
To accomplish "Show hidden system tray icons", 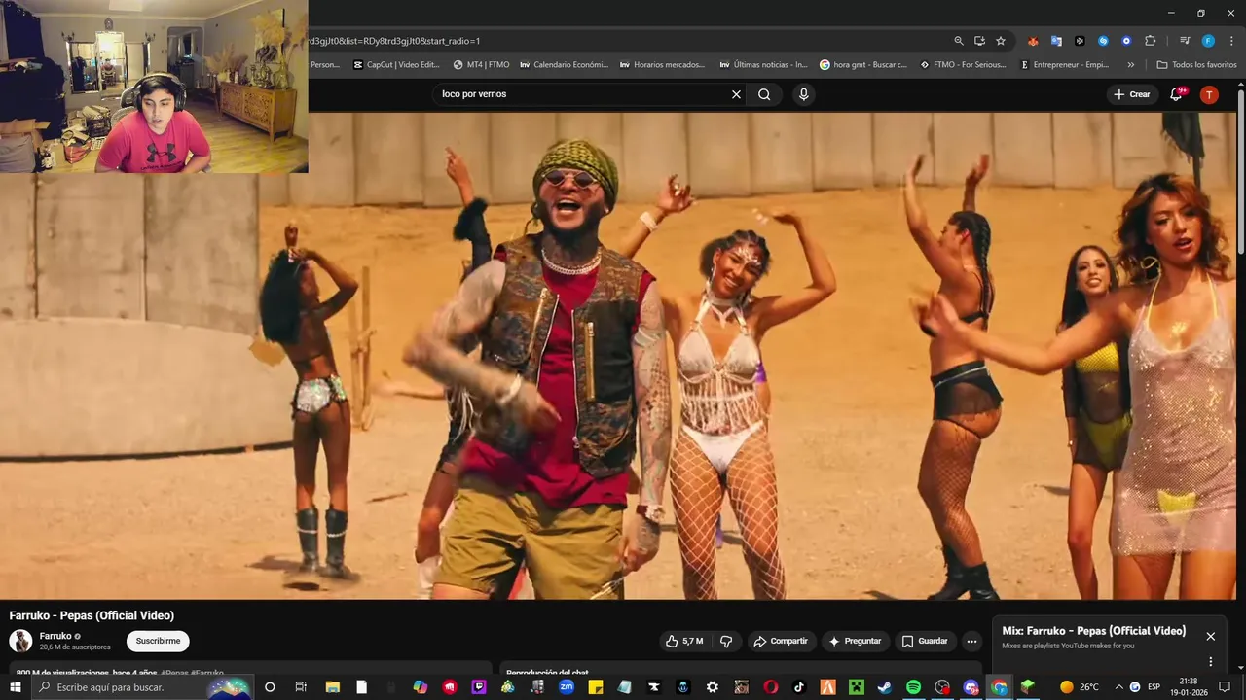I will point(1118,687).
